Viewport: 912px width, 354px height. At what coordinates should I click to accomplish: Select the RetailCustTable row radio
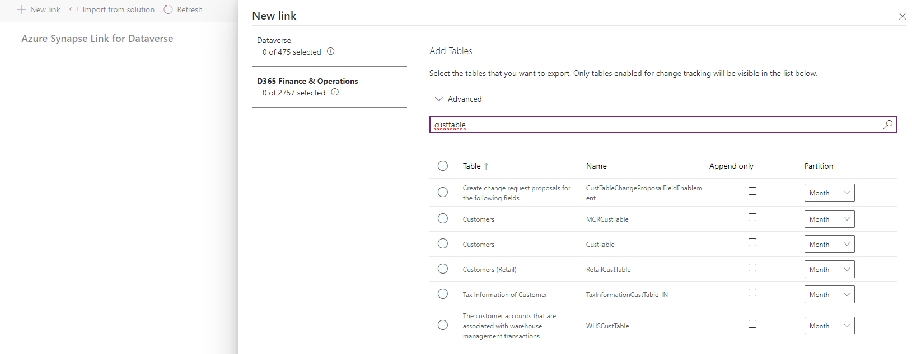(x=443, y=269)
